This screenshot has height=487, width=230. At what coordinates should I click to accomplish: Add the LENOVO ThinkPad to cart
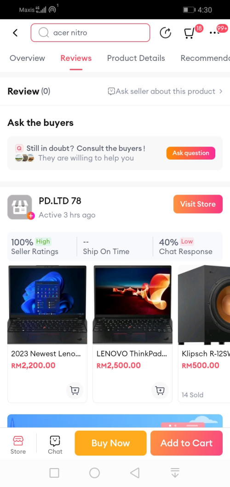click(160, 391)
